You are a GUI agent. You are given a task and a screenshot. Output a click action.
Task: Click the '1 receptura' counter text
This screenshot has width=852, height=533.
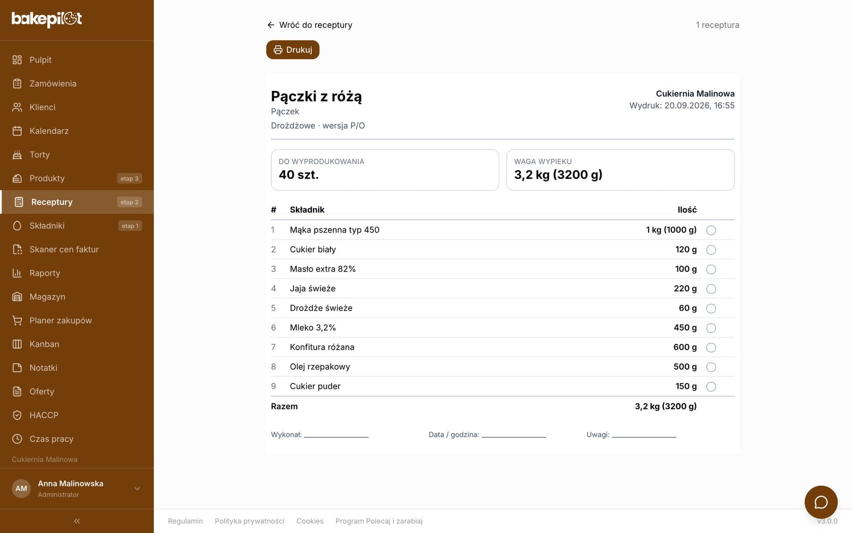coord(717,25)
